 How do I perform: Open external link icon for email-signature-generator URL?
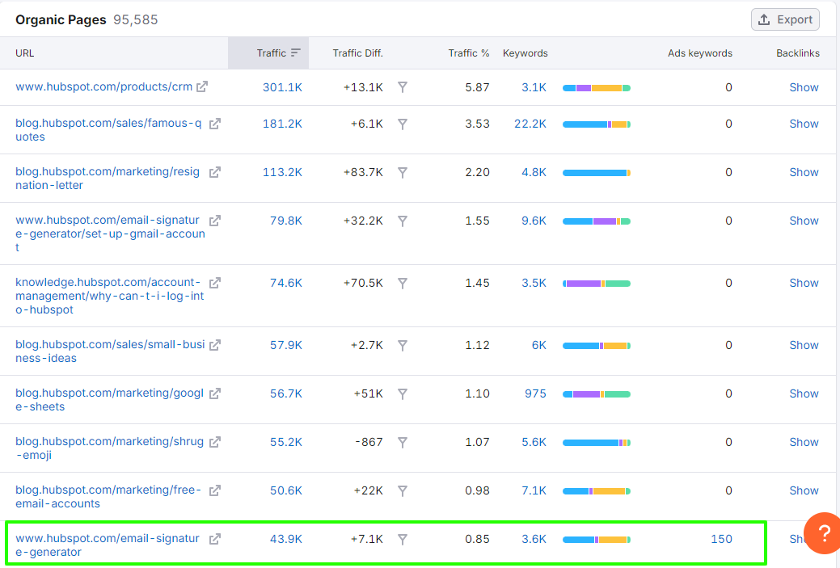click(x=215, y=539)
